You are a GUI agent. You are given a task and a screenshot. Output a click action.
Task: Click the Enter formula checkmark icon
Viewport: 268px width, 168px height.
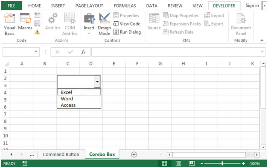[70, 52]
